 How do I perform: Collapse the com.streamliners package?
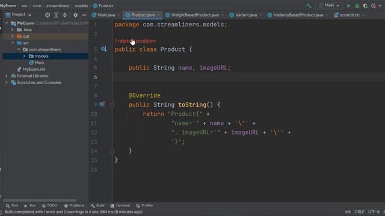tap(19, 49)
